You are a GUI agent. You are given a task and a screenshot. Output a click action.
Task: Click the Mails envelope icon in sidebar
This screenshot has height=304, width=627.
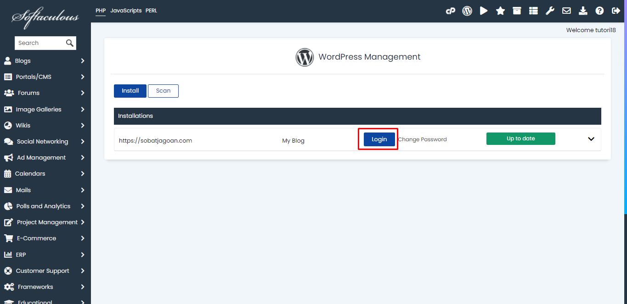(x=8, y=190)
